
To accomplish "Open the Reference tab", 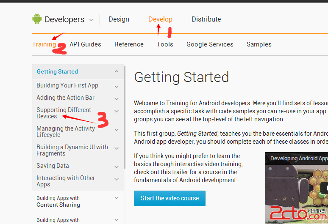I will [x=129, y=44].
